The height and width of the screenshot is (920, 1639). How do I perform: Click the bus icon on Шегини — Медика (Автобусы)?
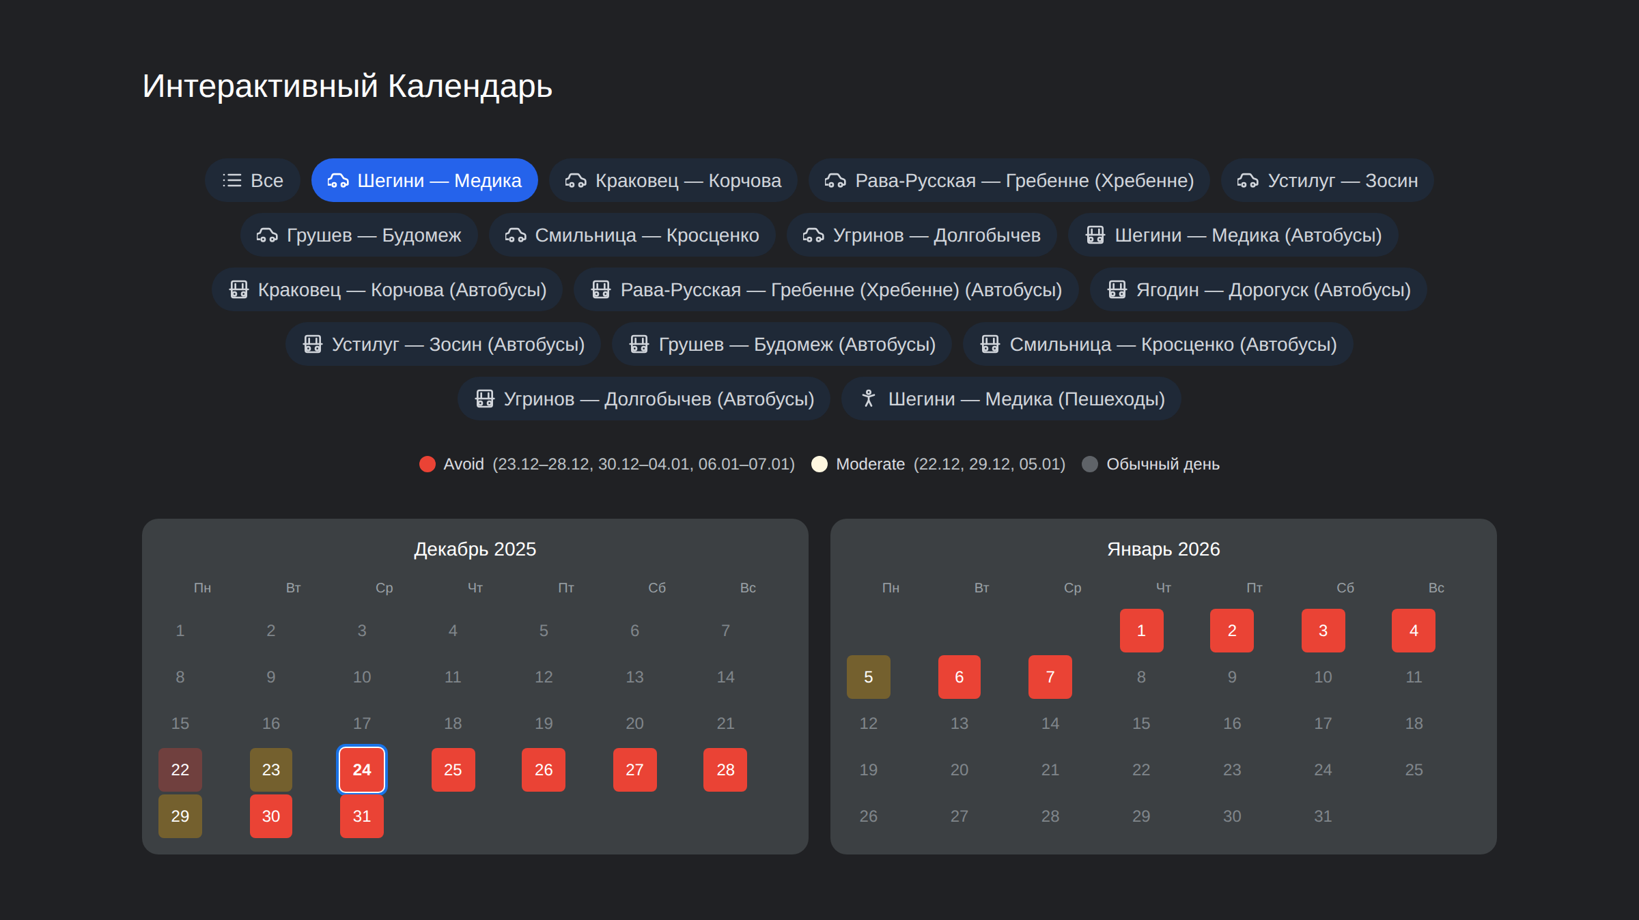point(1095,235)
